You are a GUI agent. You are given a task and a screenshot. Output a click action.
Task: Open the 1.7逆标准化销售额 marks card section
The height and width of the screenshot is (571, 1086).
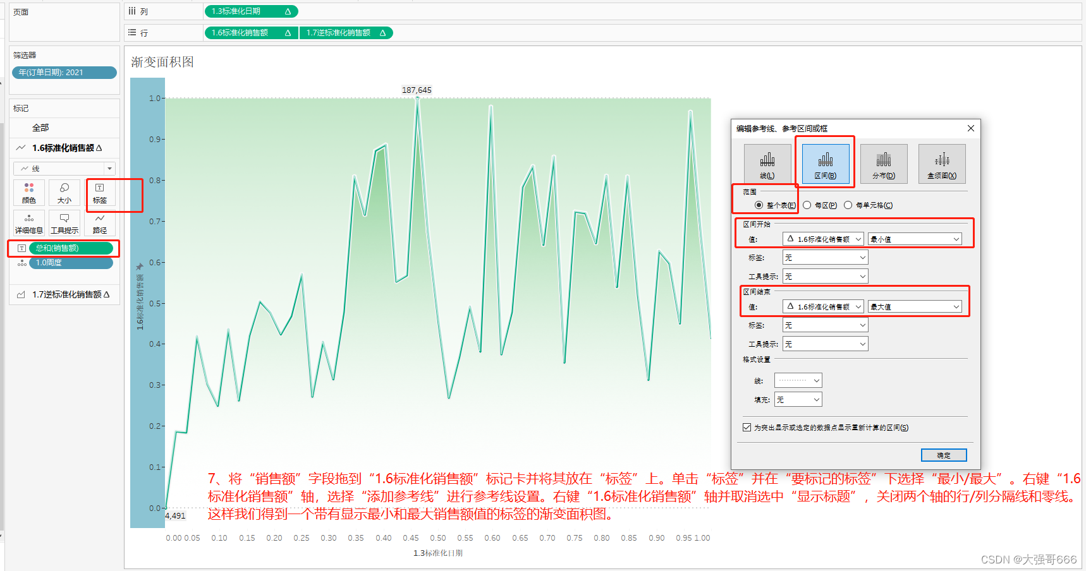coord(64,294)
